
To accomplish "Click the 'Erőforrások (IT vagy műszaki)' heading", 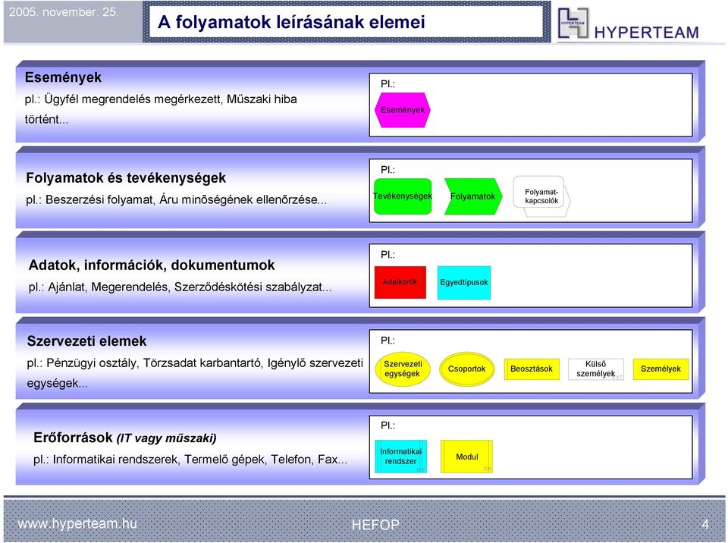I will coord(125,438).
